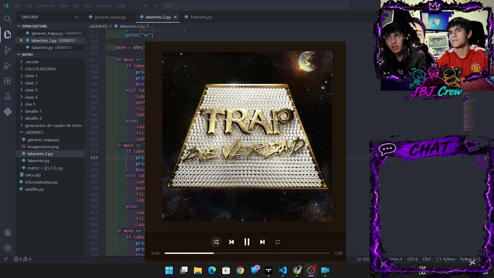Toggle shuffle in the music player
The height and width of the screenshot is (278, 494).
click(x=216, y=242)
